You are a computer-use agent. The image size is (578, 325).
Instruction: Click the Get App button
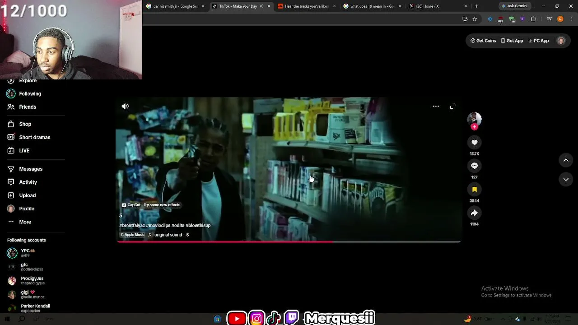(x=512, y=41)
